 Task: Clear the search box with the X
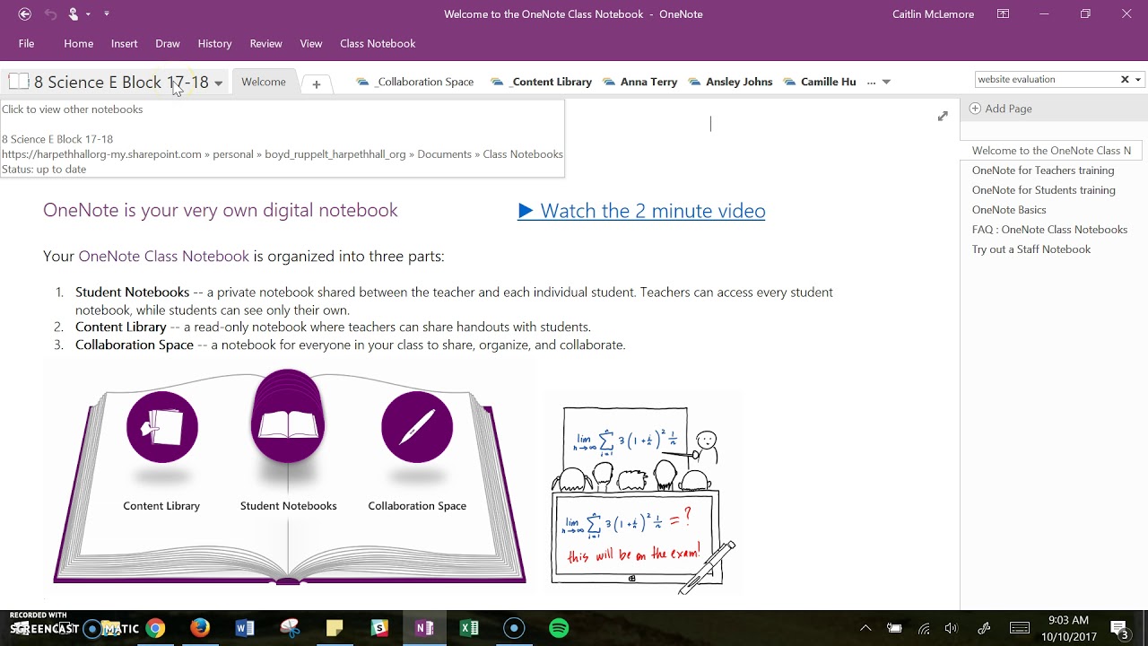(x=1125, y=79)
